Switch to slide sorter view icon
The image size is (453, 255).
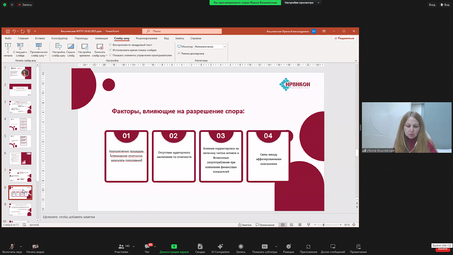pyautogui.click(x=291, y=225)
